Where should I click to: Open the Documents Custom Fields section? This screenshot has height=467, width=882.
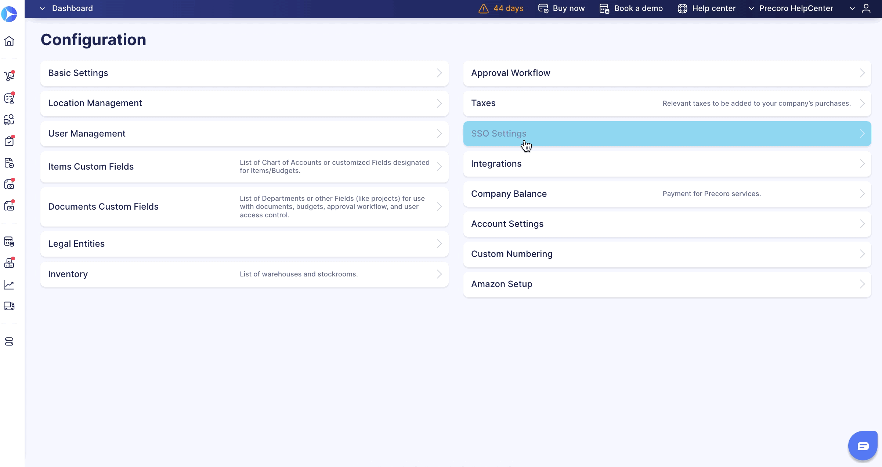coord(244,207)
